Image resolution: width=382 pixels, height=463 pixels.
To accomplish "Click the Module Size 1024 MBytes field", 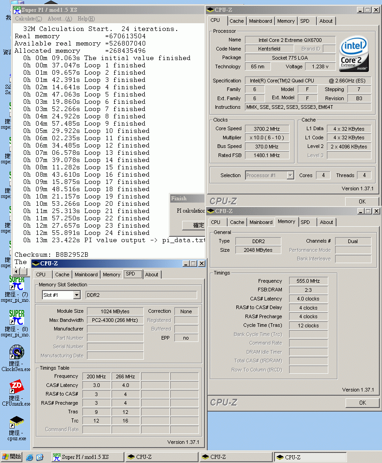I will click(x=115, y=311).
